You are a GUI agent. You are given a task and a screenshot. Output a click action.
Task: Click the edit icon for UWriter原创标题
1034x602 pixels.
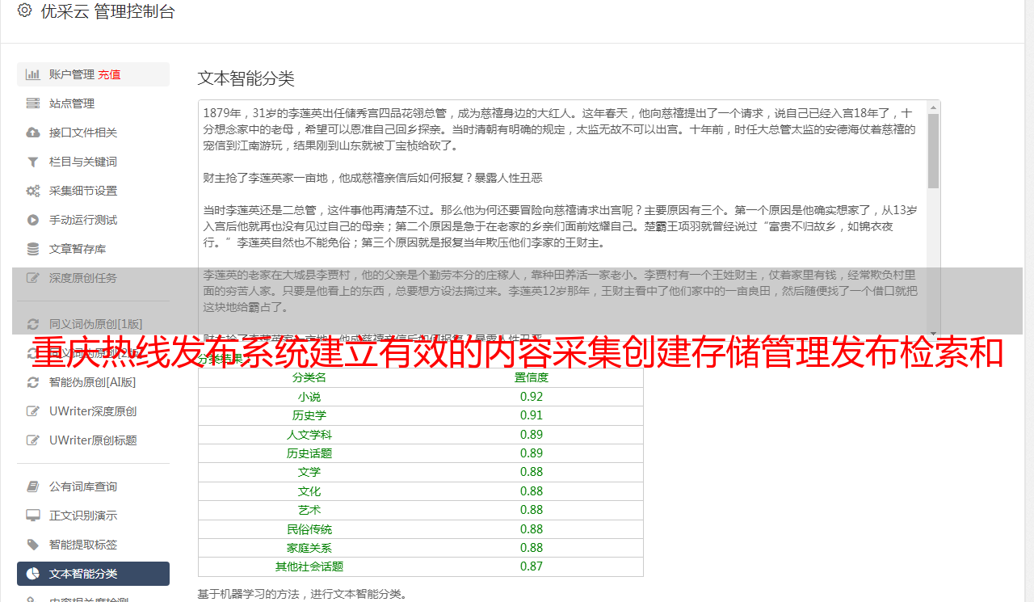click(x=33, y=440)
